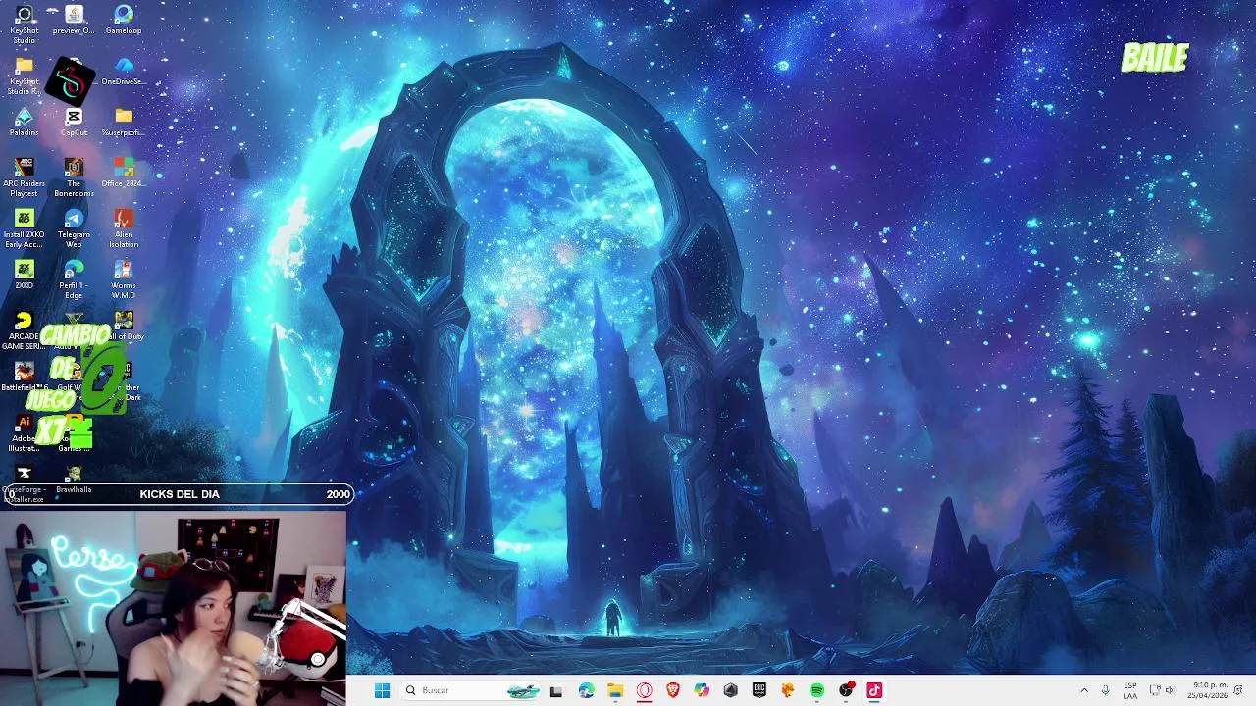Open Telegram Web desktop shortcut
Image resolution: width=1256 pixels, height=706 pixels.
pos(74,229)
